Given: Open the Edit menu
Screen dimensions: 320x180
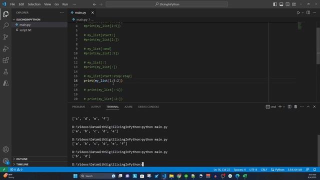Looking at the screenshot, I should tap(21, 4).
